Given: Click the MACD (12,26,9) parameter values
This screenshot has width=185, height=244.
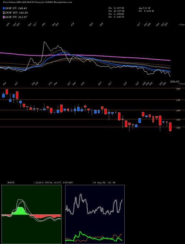Looking at the screenshot, I should coord(50,183).
